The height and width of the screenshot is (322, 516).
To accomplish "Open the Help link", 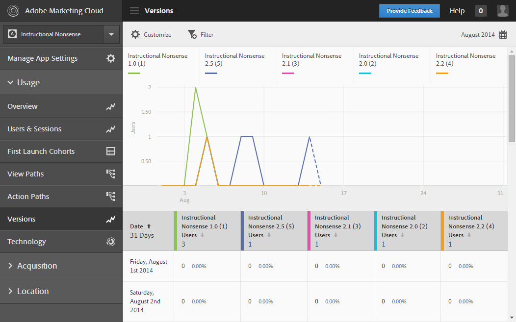I will click(457, 11).
